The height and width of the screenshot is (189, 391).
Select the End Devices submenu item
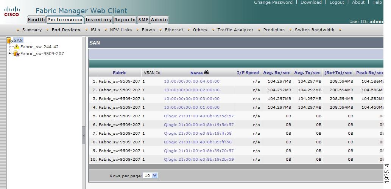tap(66, 30)
